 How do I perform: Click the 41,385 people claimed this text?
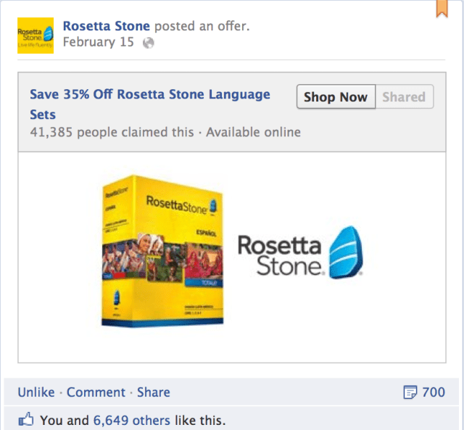pyautogui.click(x=112, y=132)
